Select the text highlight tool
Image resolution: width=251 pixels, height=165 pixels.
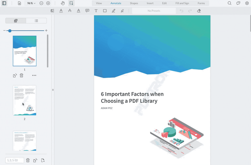coord(52,11)
